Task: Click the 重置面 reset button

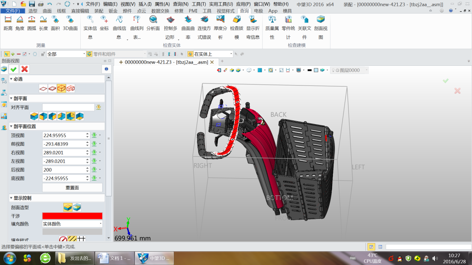Action: tap(72, 188)
